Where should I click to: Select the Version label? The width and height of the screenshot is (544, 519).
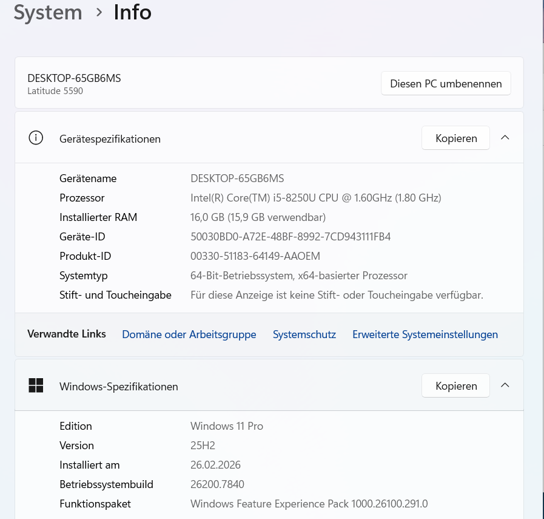[76, 446]
